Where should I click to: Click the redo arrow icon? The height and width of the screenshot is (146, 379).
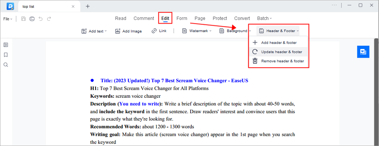(x=49, y=19)
